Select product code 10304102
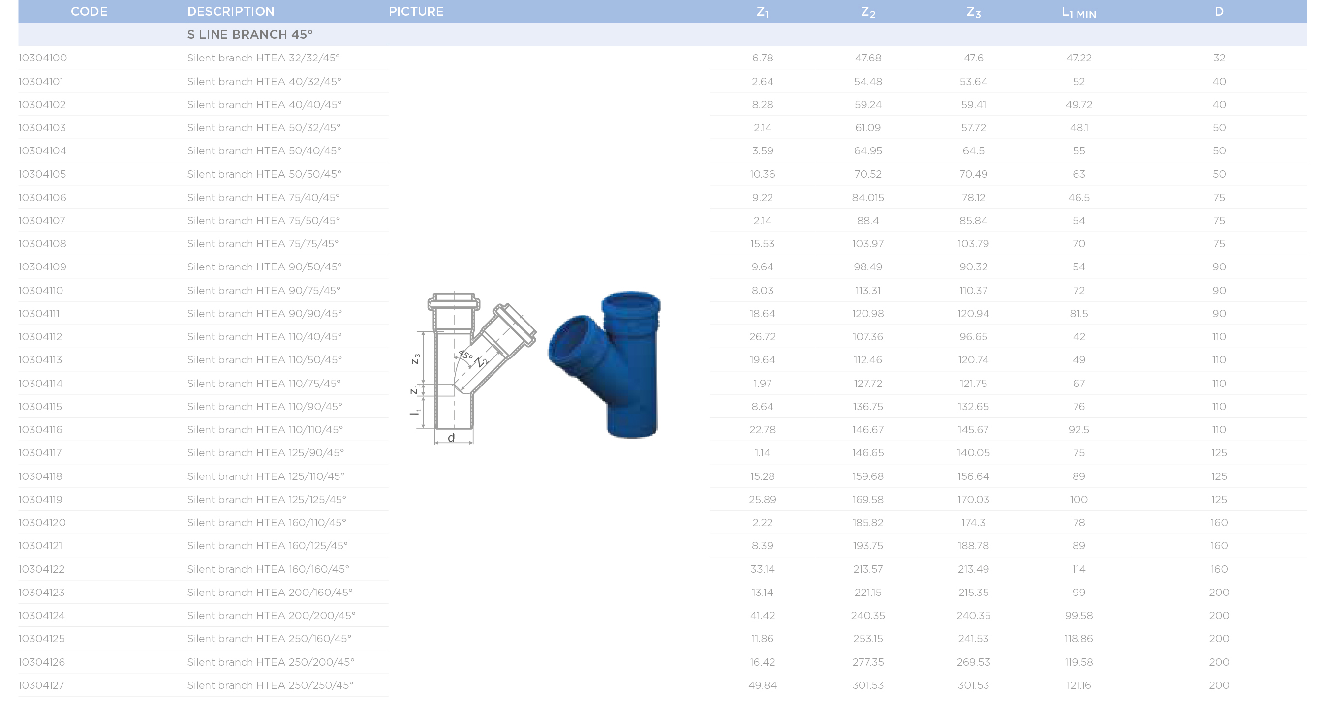Screen dimensions: 1325x712 pos(42,104)
